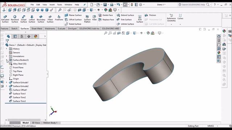232x130 pixels.
Task: Click the Replace Face command
Action: coord(106,19)
